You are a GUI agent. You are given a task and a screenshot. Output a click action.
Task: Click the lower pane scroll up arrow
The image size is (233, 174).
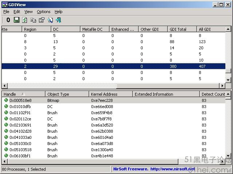228,94
